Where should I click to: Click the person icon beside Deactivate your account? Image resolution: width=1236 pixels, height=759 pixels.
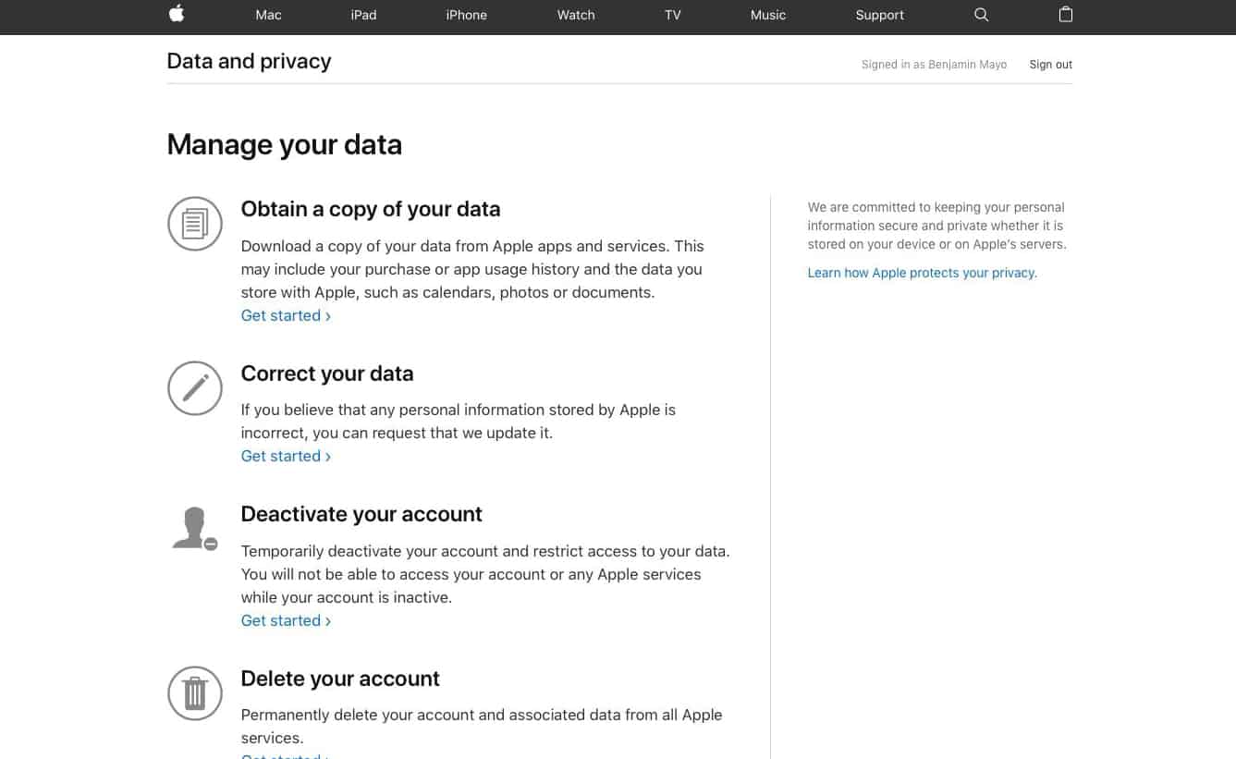click(x=195, y=529)
